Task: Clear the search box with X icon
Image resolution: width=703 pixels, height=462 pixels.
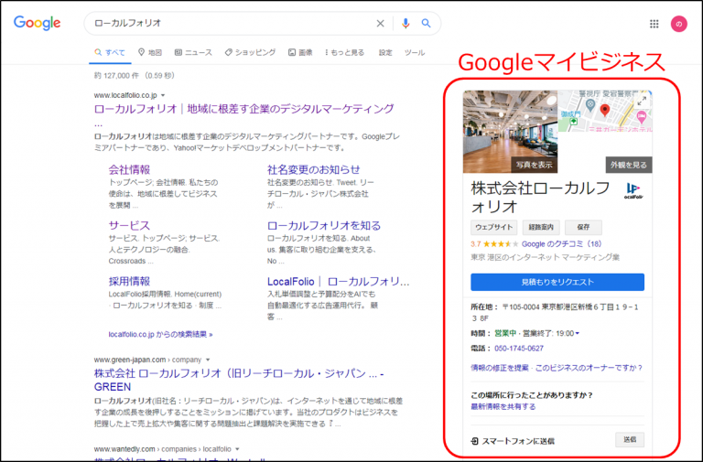Action: tap(380, 23)
